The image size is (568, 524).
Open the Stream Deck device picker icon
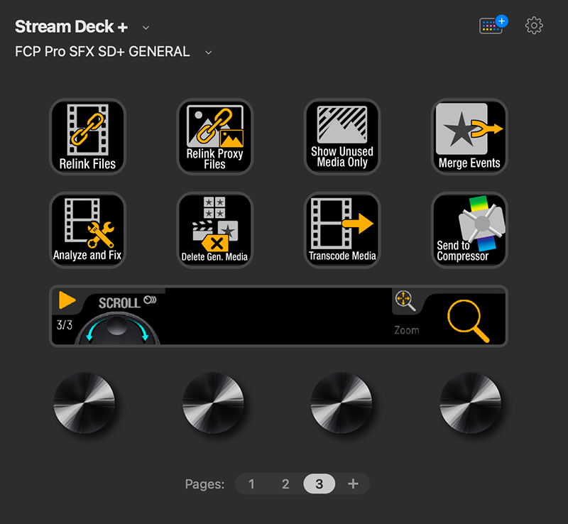click(491, 26)
